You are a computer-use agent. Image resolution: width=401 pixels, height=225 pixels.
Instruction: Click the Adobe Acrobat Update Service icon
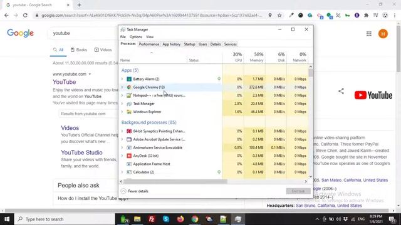tap(129, 139)
